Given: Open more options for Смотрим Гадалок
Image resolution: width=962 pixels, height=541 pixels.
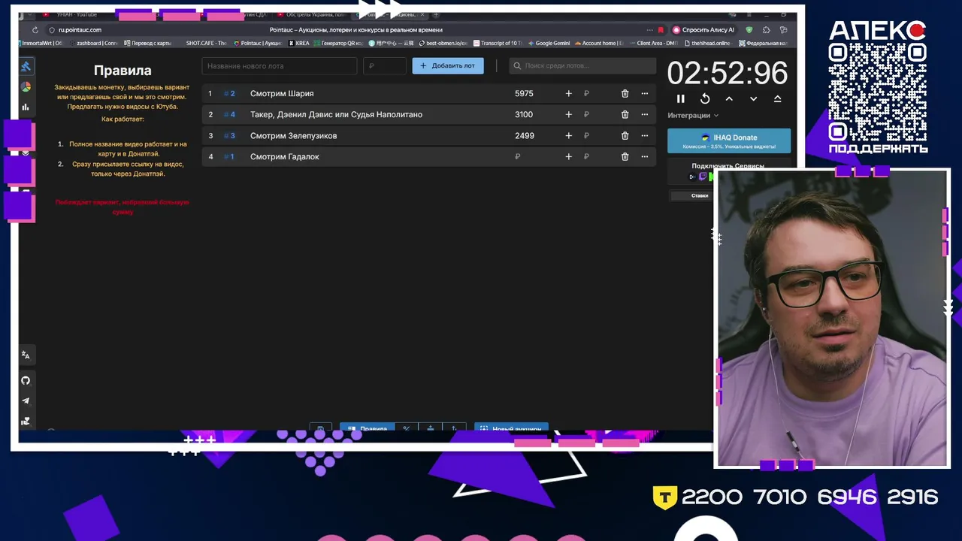Looking at the screenshot, I should 644,157.
